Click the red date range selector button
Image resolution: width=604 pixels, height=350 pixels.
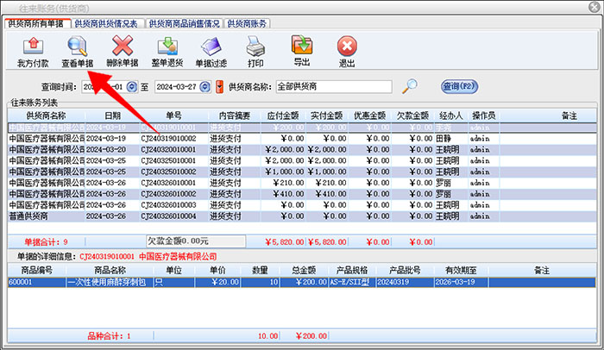219,87
